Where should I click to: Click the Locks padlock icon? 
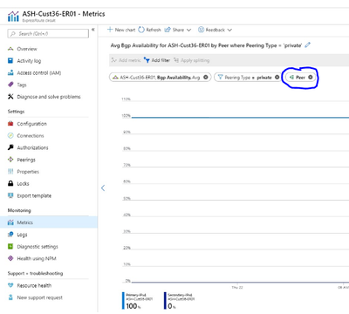point(10,183)
